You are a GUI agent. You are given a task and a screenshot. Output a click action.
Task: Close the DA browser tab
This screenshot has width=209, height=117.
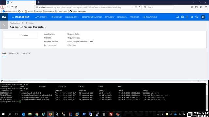pyautogui.click(x=34, y=2)
